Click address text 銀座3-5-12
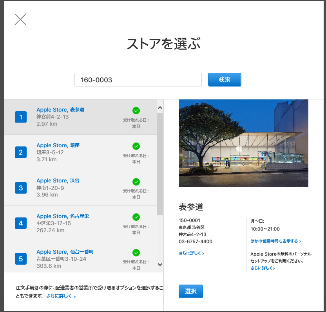The height and width of the screenshot is (312, 326). 50,152
